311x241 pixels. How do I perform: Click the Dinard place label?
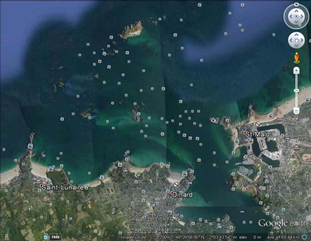tap(182, 195)
